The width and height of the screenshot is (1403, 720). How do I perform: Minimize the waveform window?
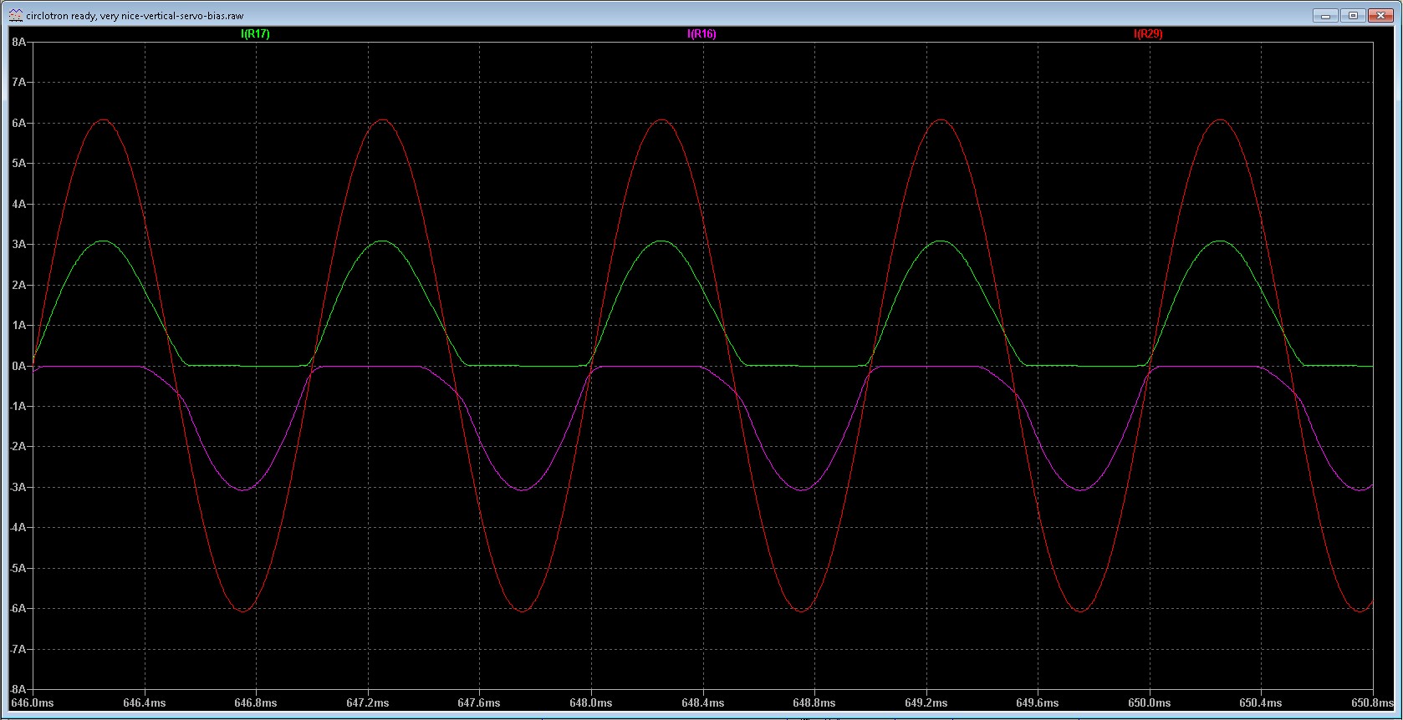click(x=1326, y=15)
